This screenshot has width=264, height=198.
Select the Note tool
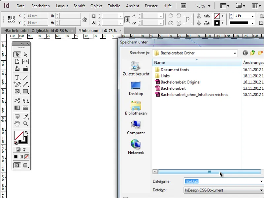tap(17, 116)
